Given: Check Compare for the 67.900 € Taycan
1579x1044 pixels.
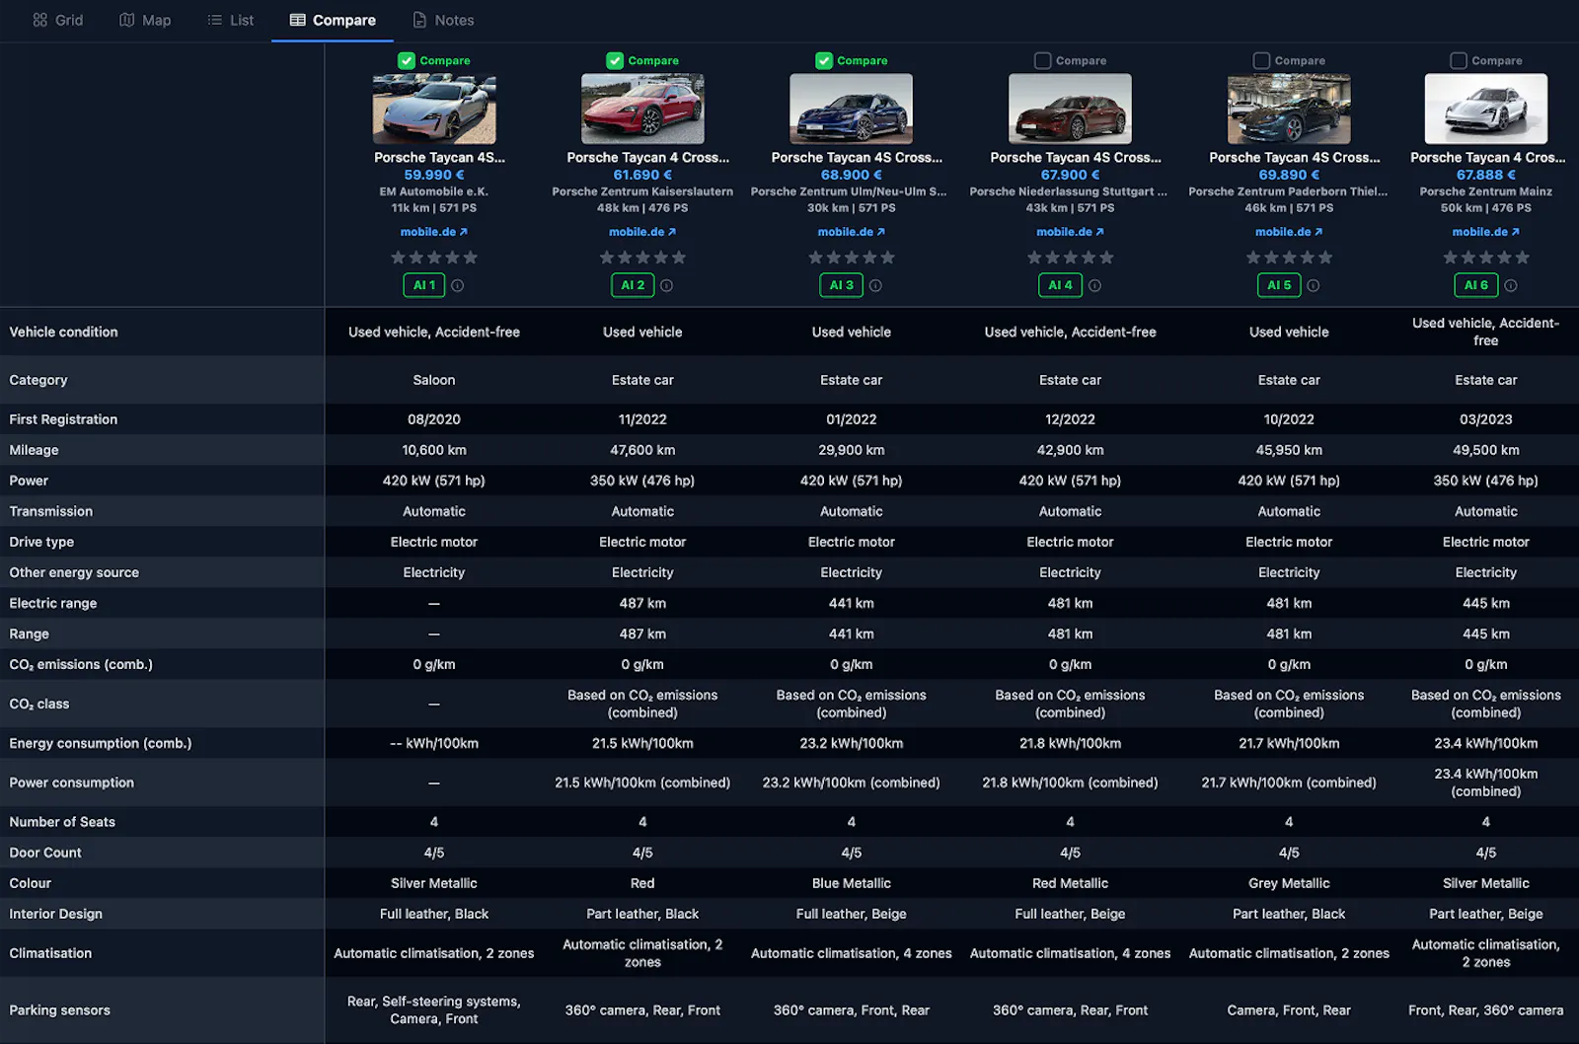Looking at the screenshot, I should click(x=1042, y=60).
